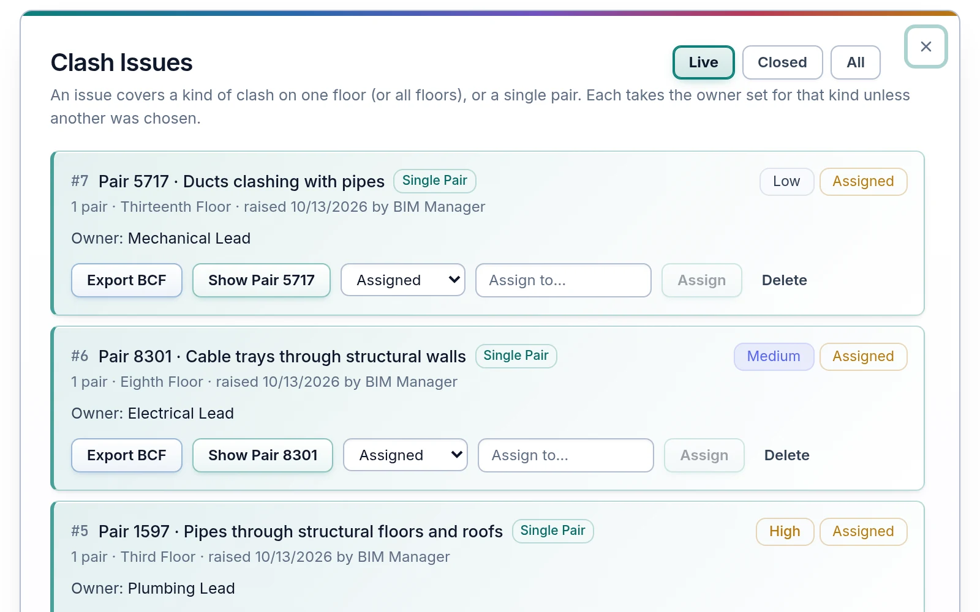The height and width of the screenshot is (612, 980).
Task: Click the 'Thirteenth Floor' details line
Action: pyautogui.click(x=278, y=207)
